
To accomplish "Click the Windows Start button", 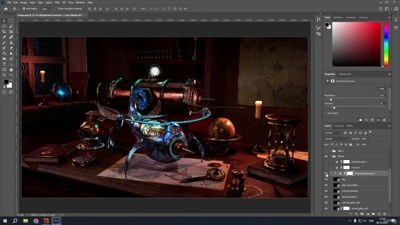I will point(5,221).
